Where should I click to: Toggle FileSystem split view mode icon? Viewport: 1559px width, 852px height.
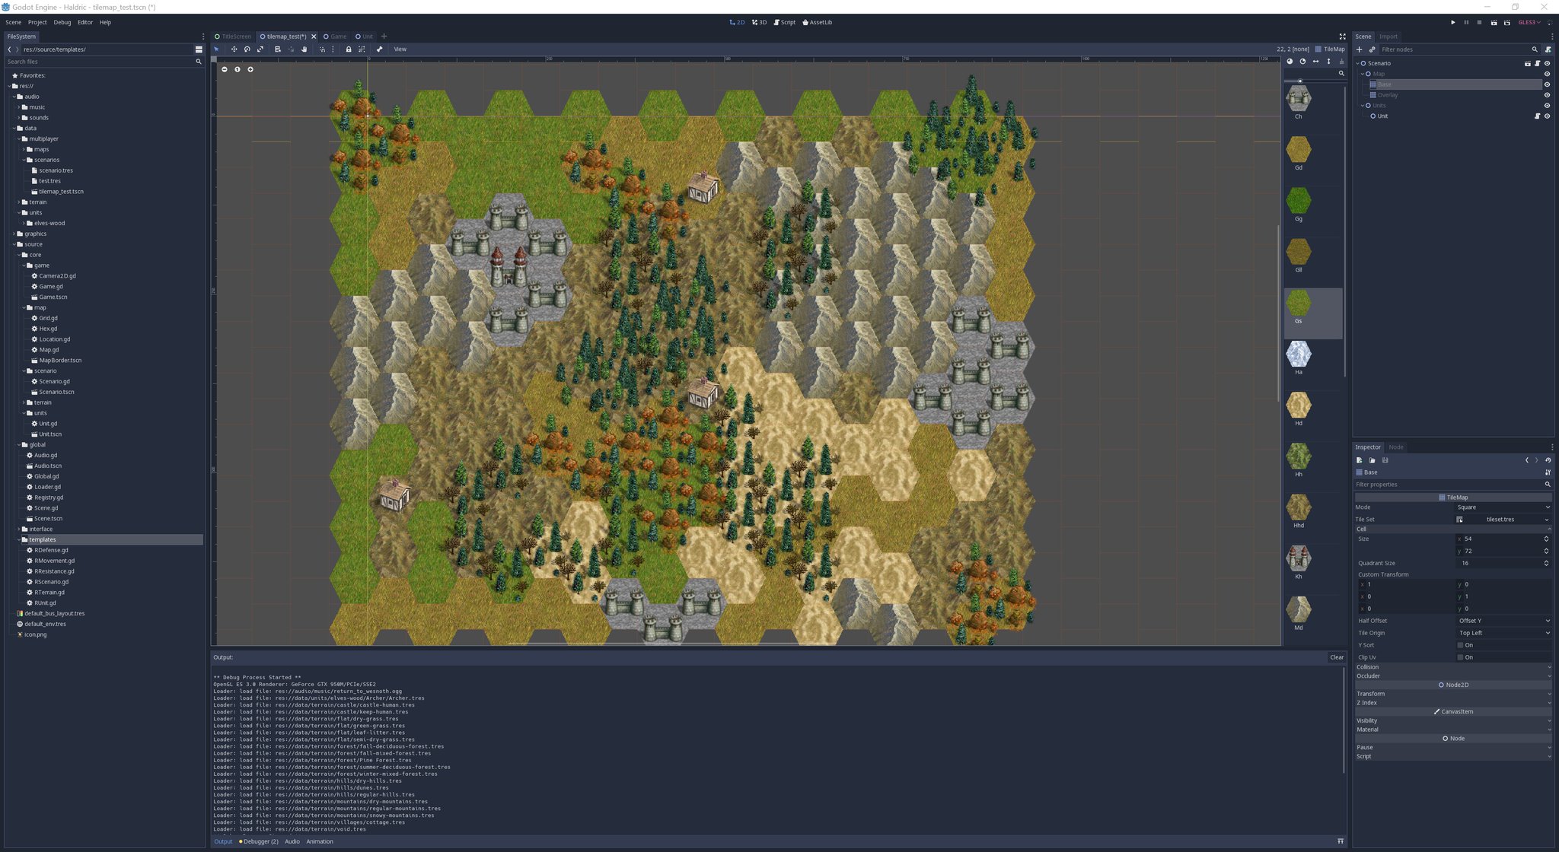pos(199,49)
